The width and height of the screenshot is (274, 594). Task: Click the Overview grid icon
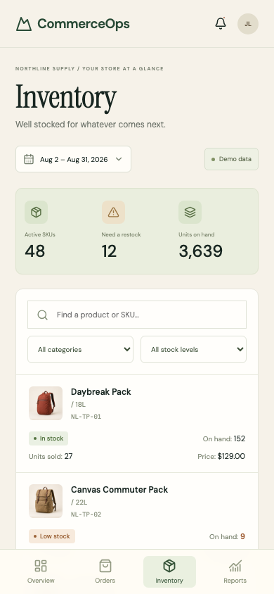point(41,566)
